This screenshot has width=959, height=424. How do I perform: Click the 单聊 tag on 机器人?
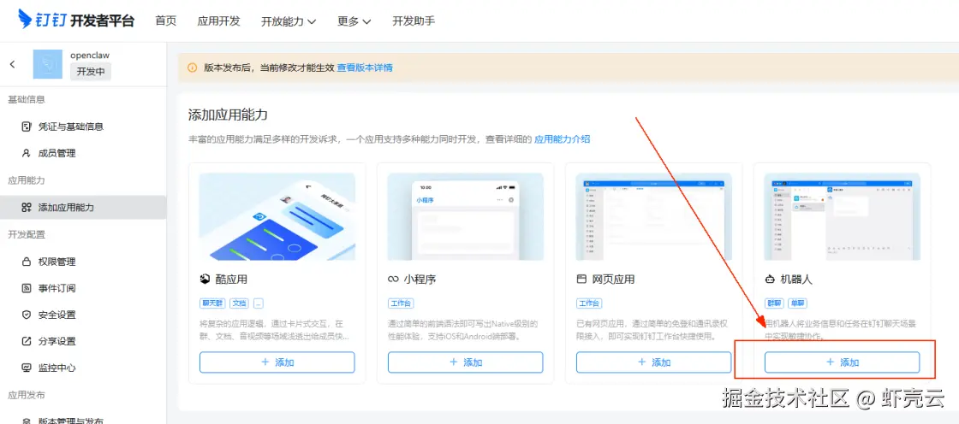point(797,303)
